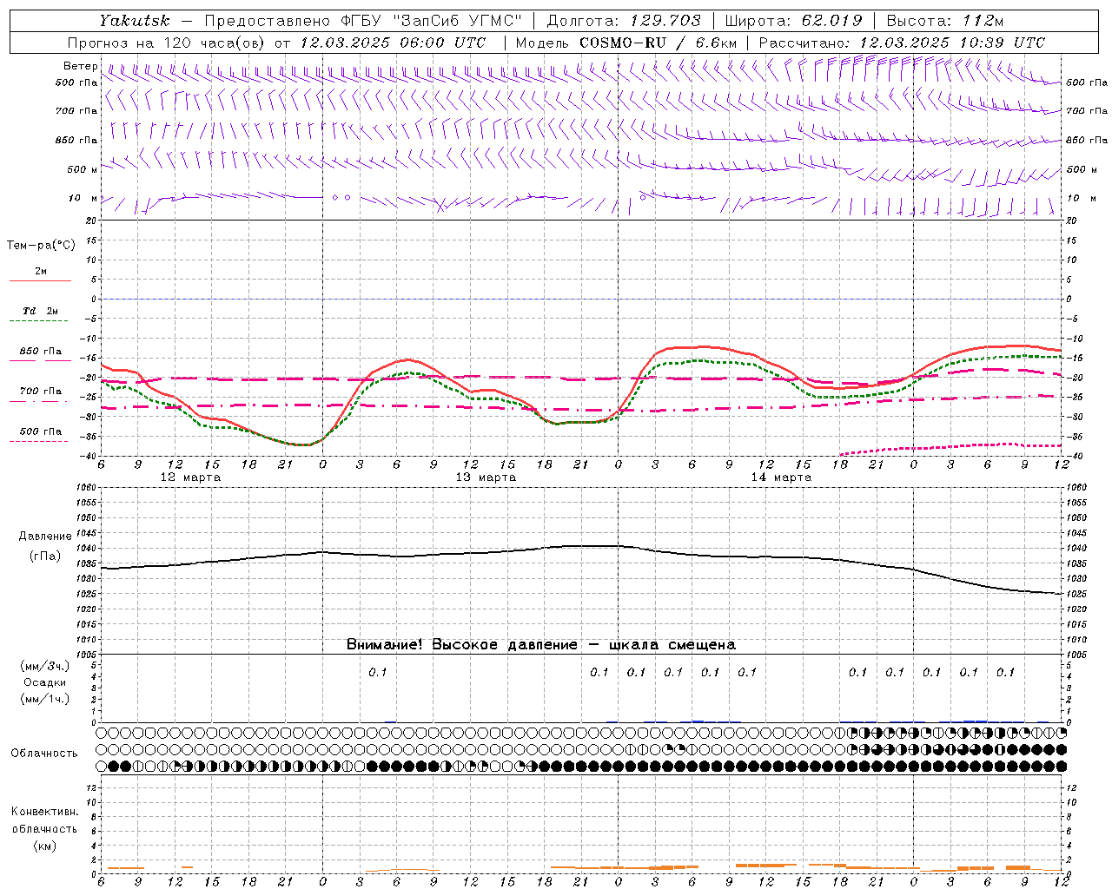Click the 'Широта: 62.019' header field

click(x=793, y=21)
